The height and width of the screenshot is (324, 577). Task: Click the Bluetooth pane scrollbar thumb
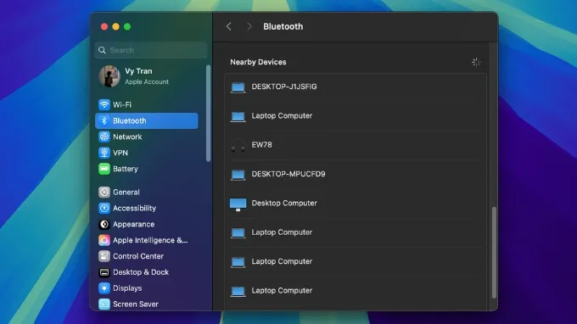pyautogui.click(x=494, y=253)
